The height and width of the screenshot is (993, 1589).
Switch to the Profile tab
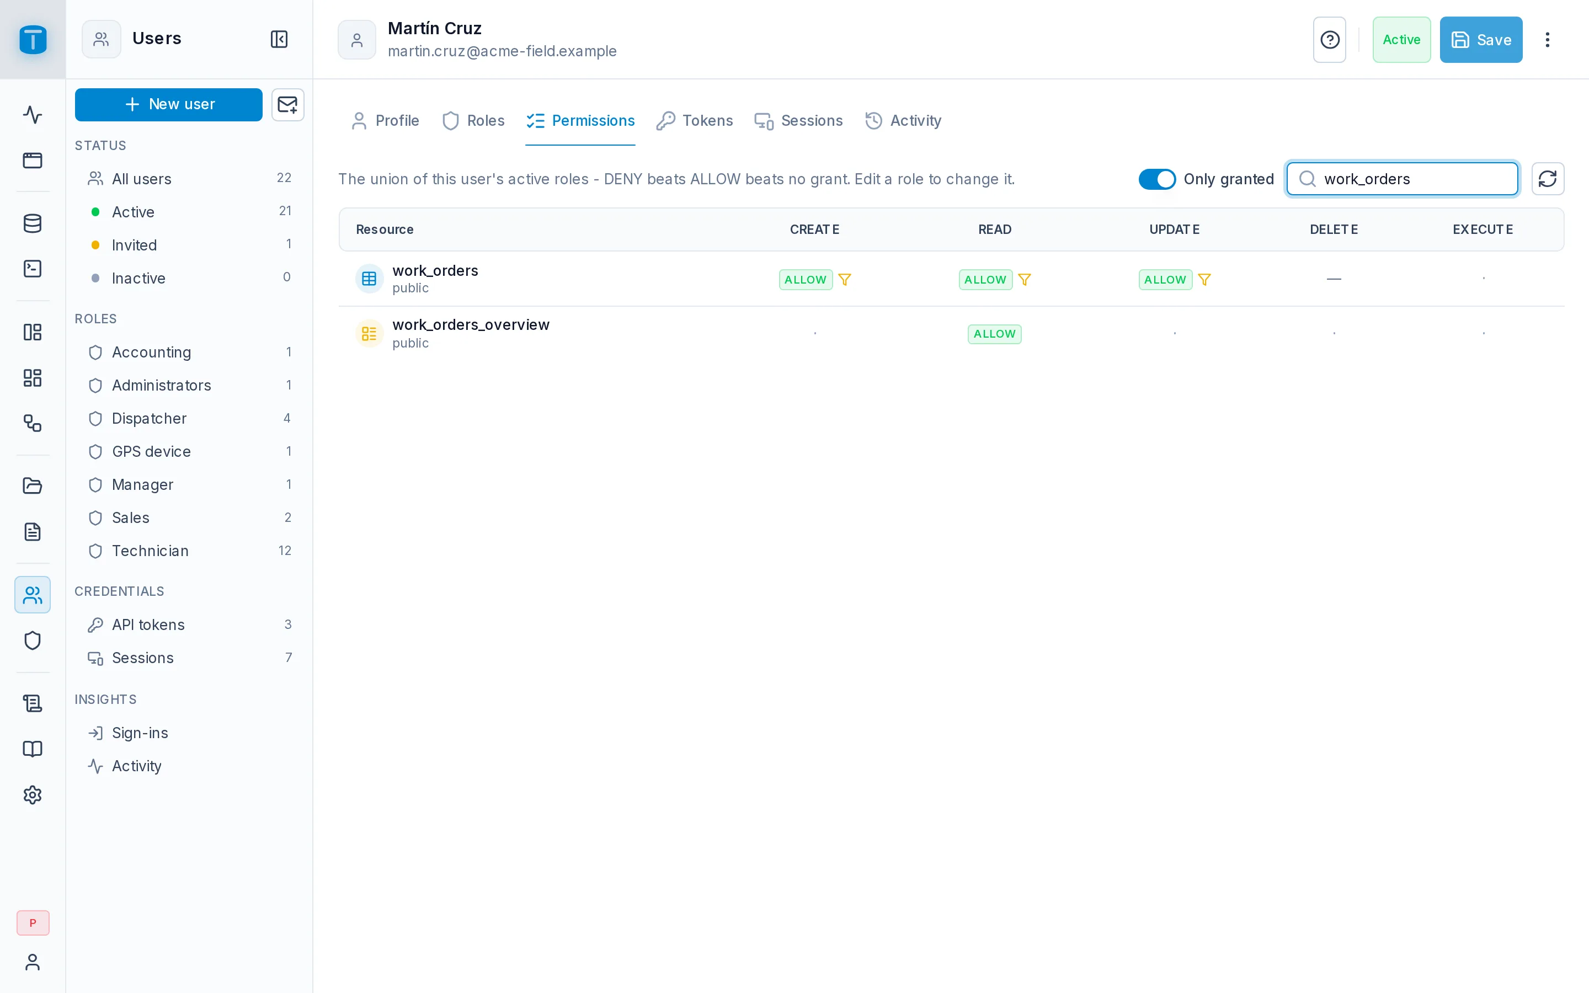(386, 121)
